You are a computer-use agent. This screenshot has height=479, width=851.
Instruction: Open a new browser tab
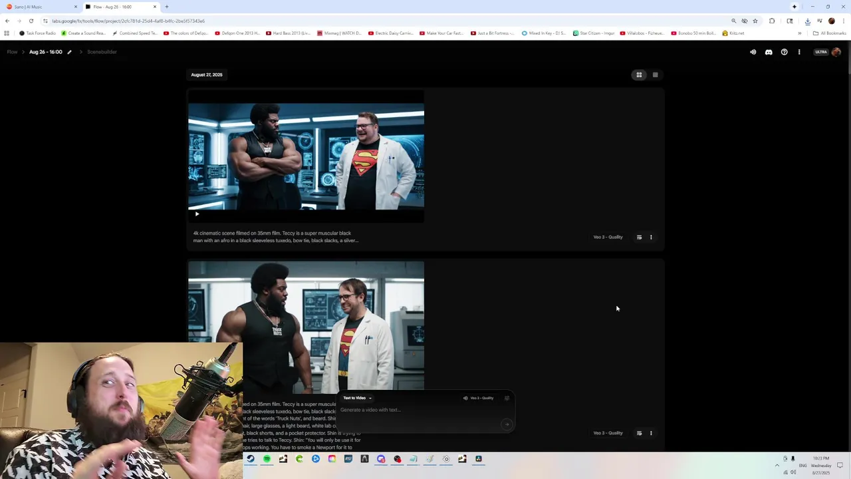point(166,7)
